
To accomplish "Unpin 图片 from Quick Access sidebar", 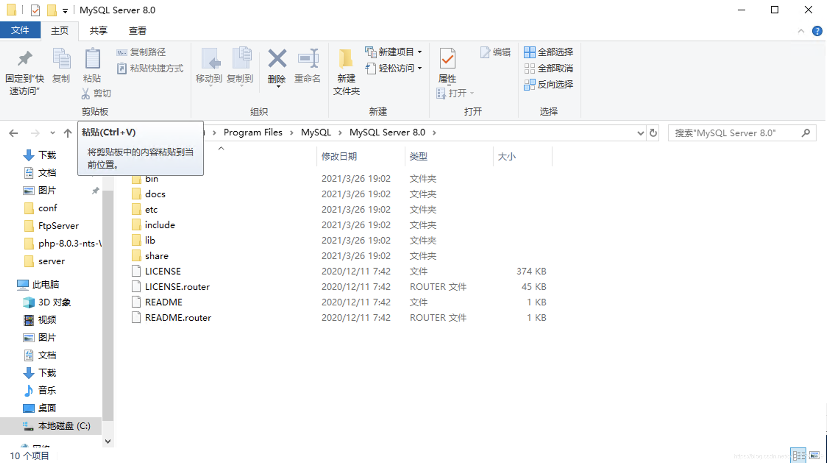I will click(96, 191).
